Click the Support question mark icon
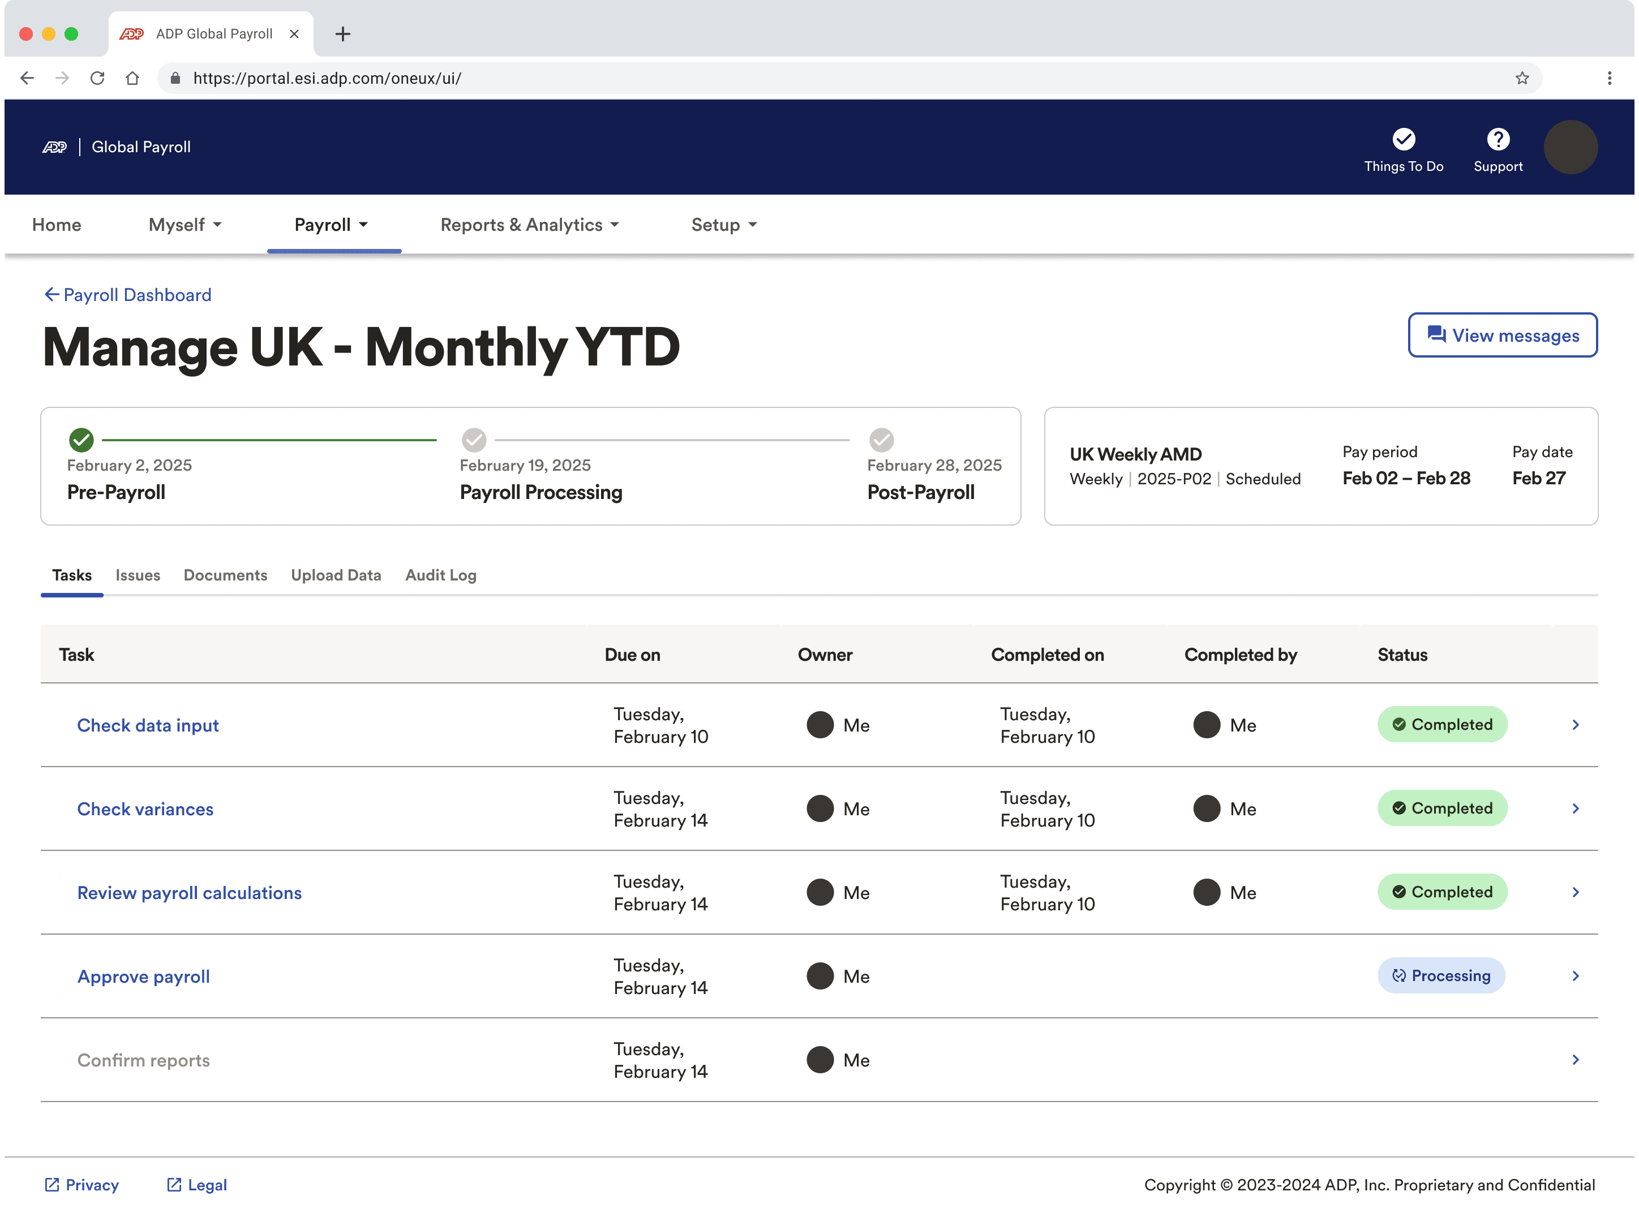Screen dimensions: 1639x1213 click(1498, 139)
